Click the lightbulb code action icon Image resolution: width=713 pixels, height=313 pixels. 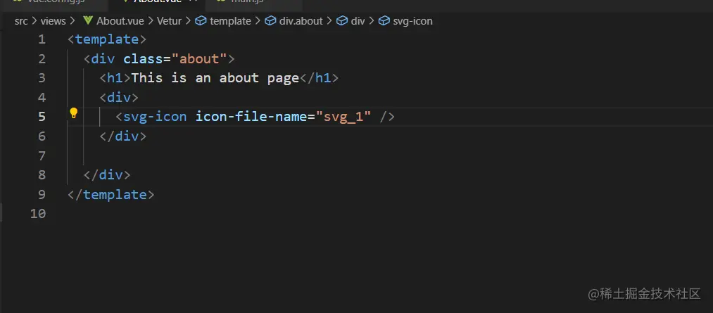pos(73,113)
